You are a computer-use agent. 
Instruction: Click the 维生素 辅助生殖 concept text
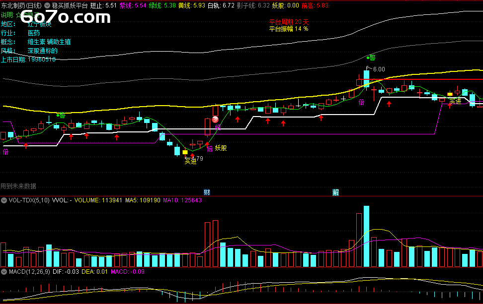(x=49, y=42)
